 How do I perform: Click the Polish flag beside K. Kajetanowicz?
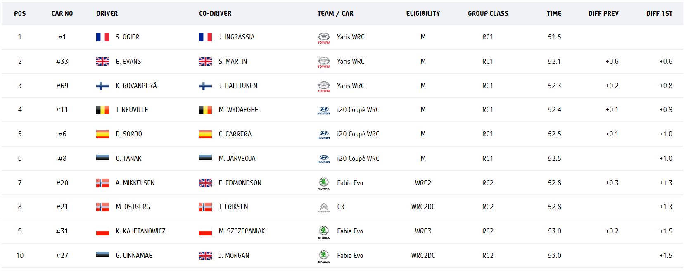tap(102, 231)
